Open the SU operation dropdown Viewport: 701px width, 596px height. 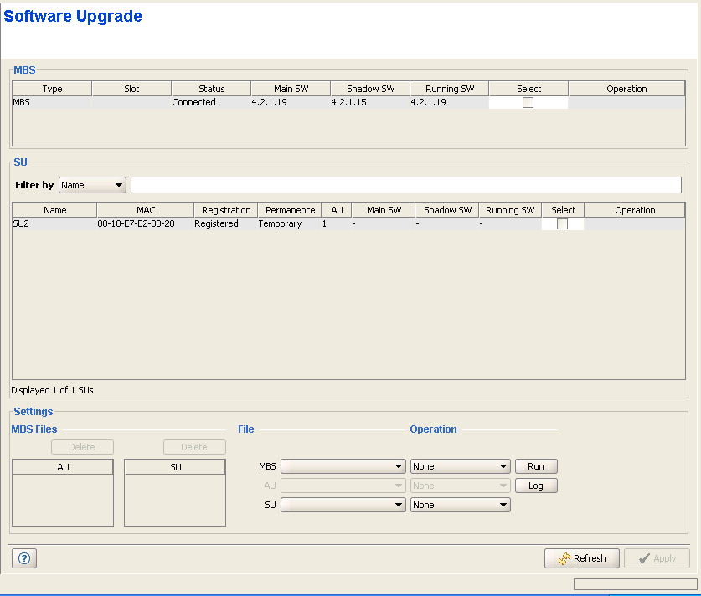(x=460, y=505)
